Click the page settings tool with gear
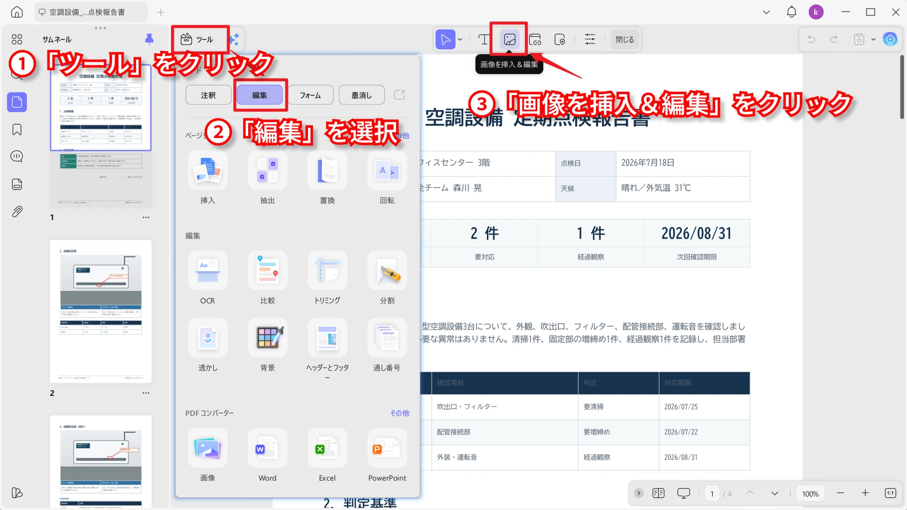The width and height of the screenshot is (907, 510). [x=560, y=39]
